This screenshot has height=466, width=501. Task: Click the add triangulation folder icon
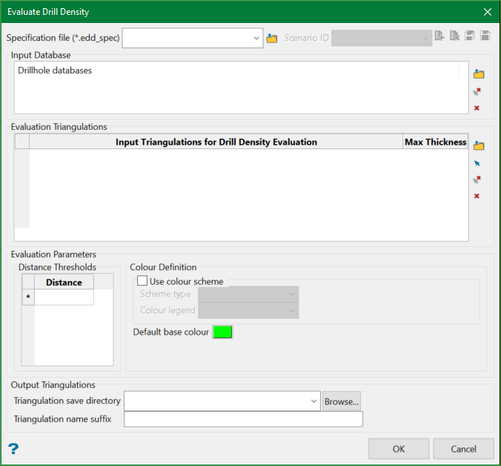(478, 145)
